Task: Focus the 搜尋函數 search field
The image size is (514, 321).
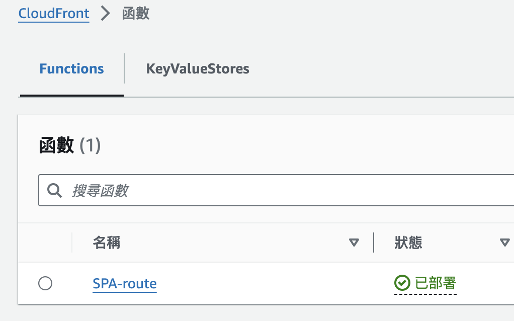Action: [x=282, y=190]
